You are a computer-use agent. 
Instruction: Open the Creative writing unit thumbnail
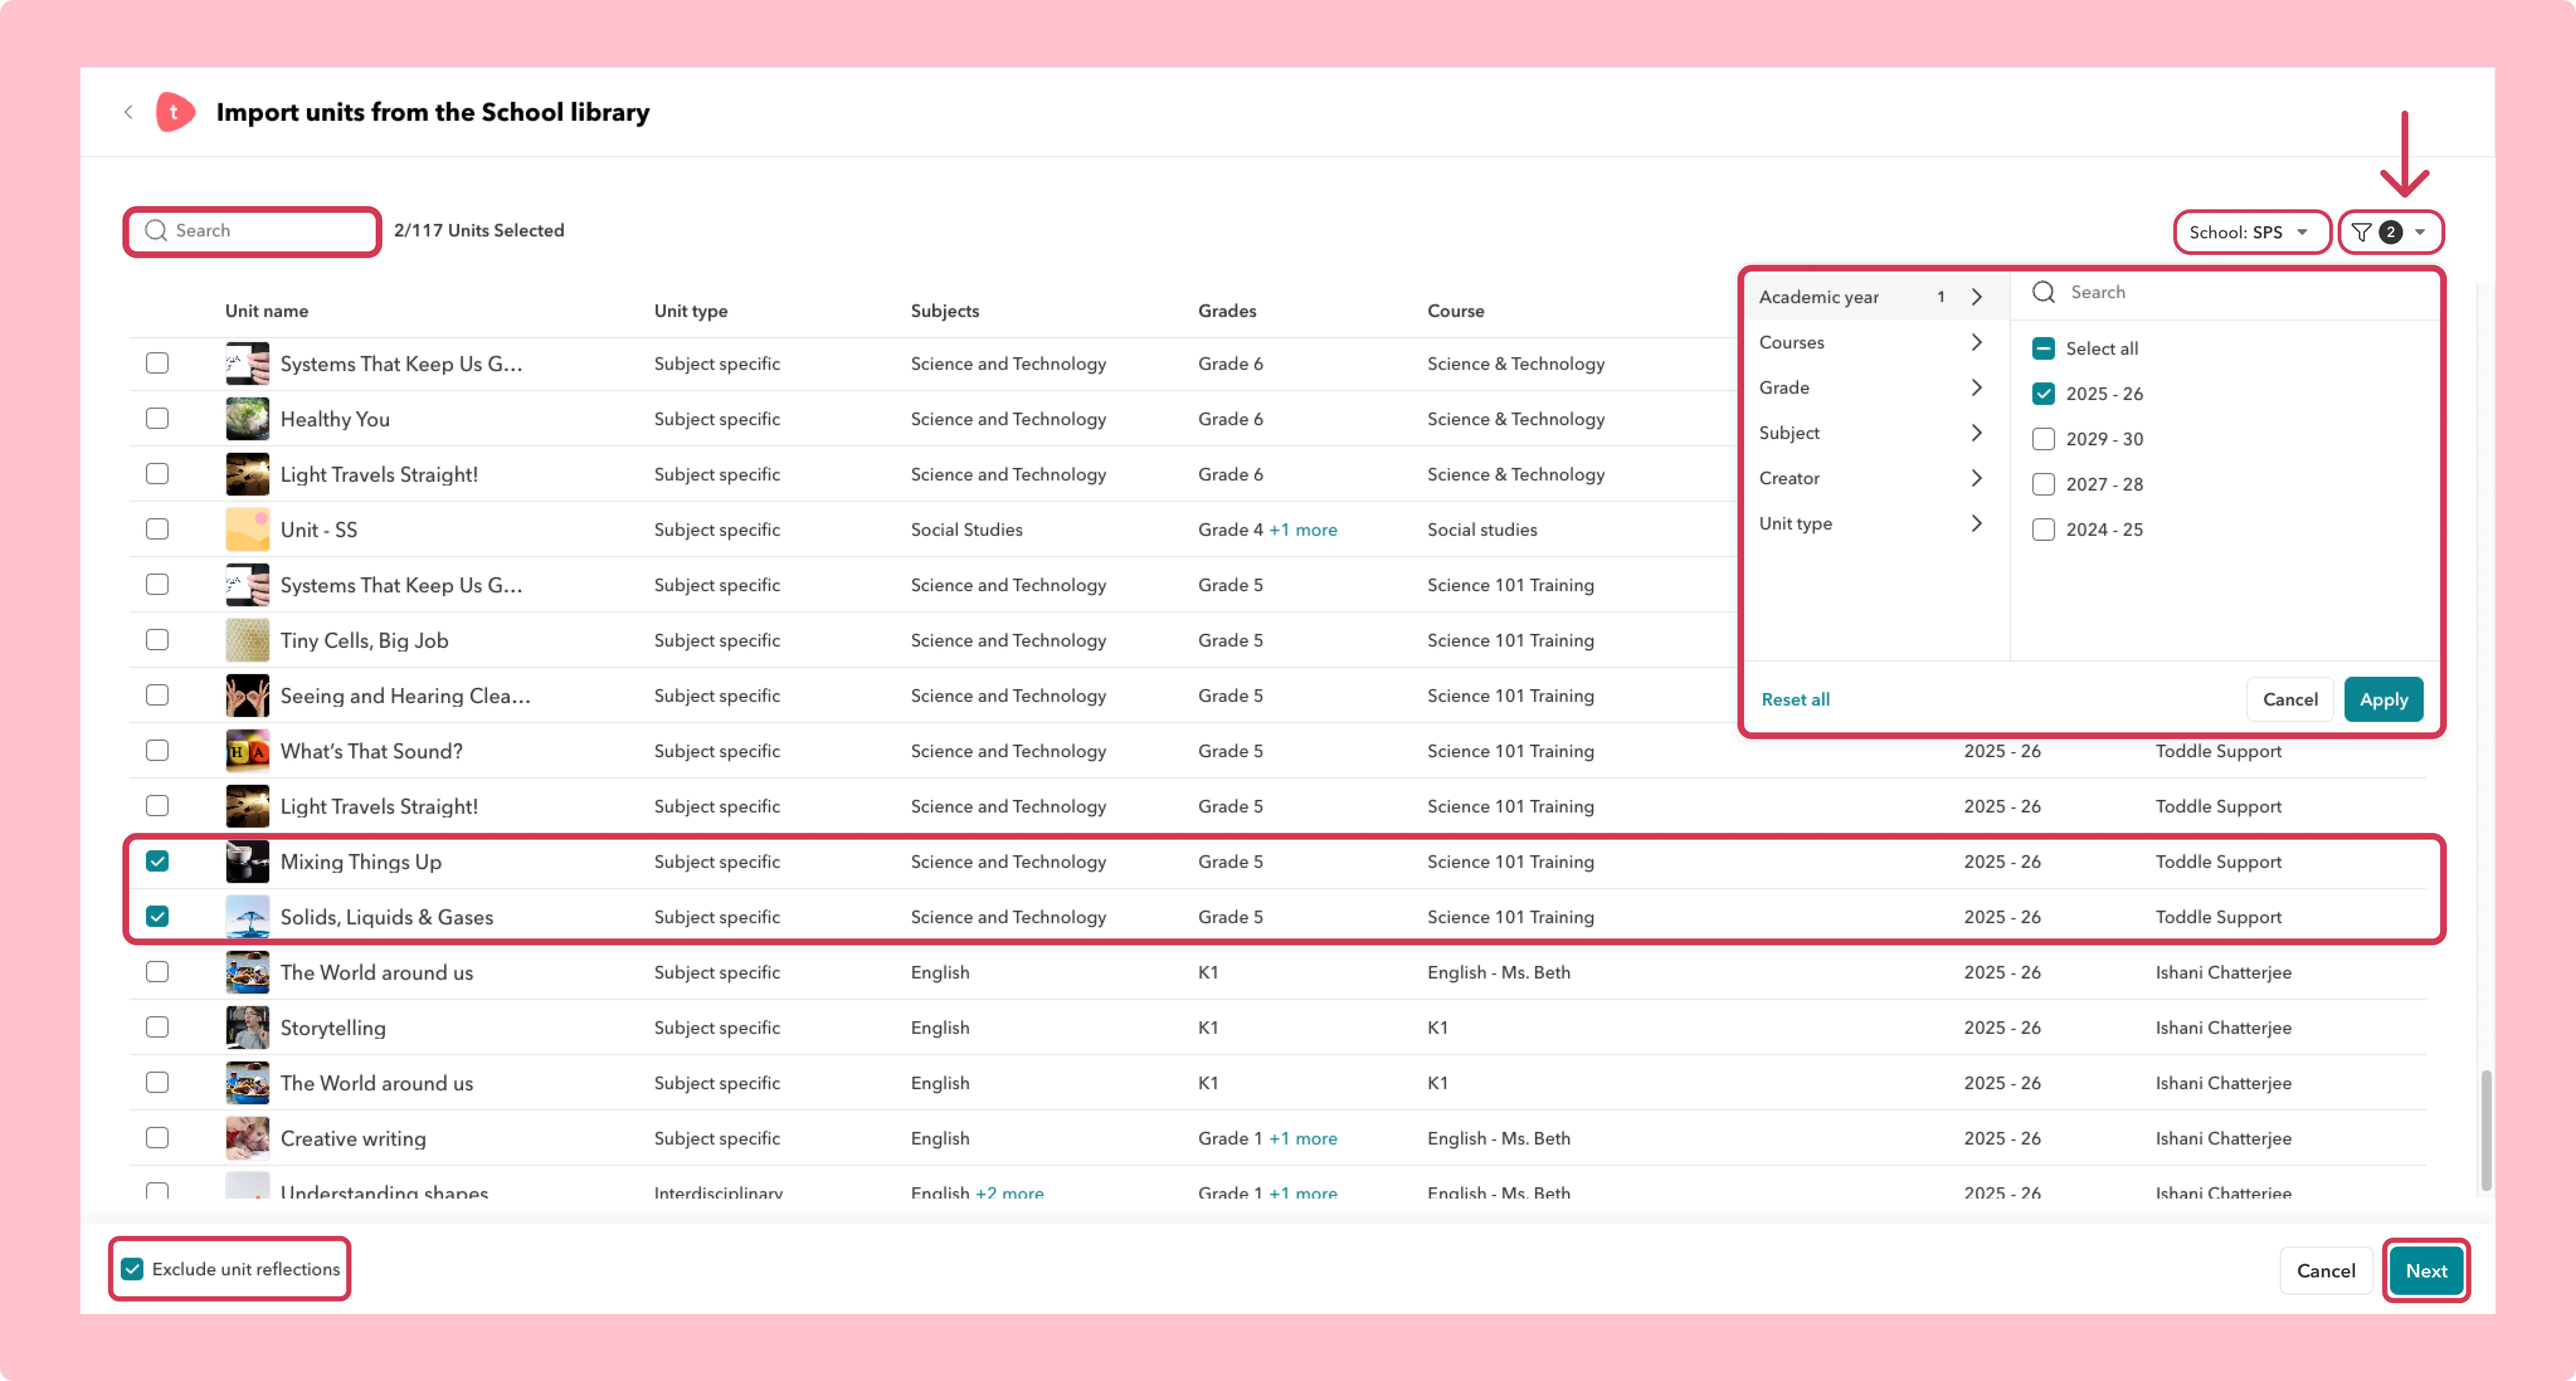coord(247,1138)
